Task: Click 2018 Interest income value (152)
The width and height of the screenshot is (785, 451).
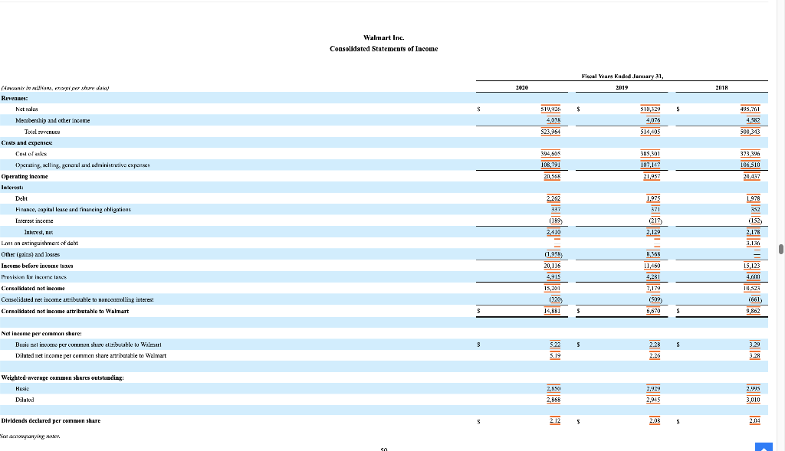Action: [755, 221]
